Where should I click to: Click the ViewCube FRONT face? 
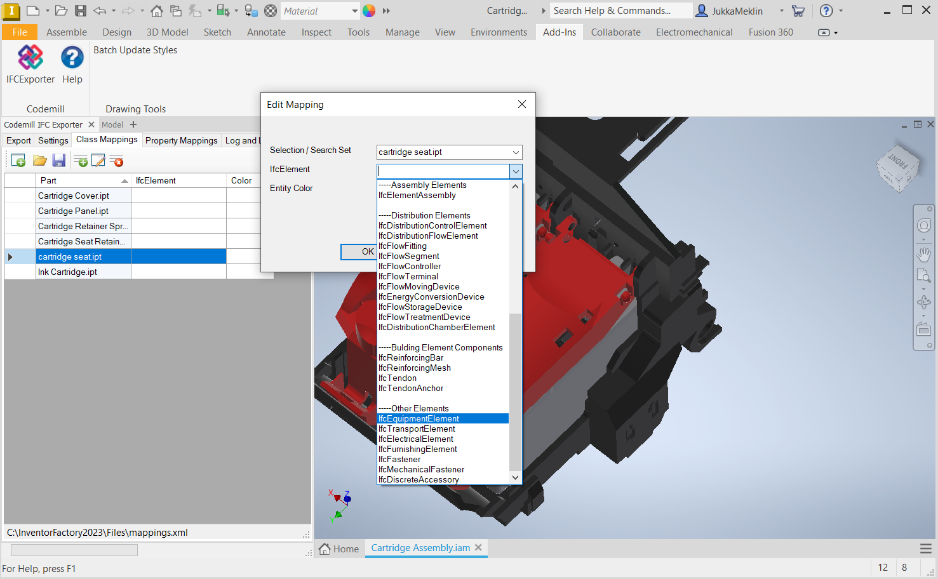898,161
